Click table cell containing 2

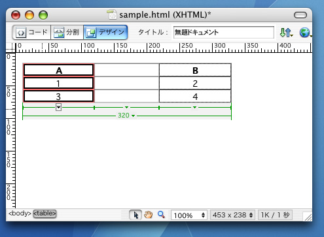[x=195, y=84]
